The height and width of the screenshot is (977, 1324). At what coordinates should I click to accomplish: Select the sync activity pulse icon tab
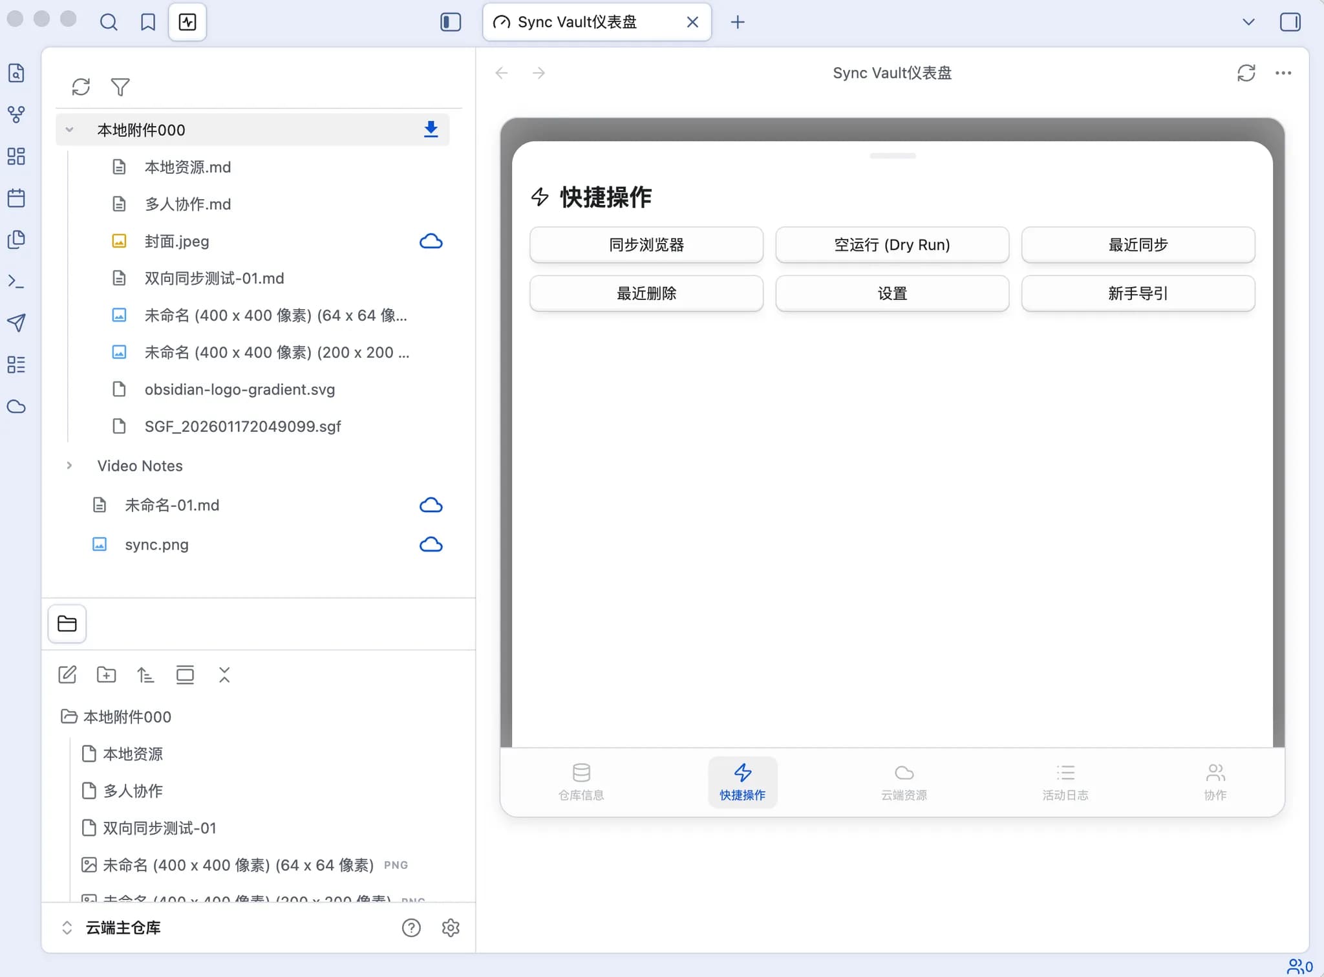pyautogui.click(x=187, y=22)
